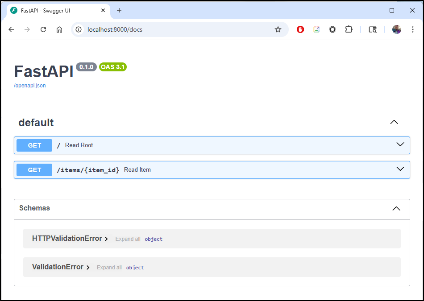Bookmark this page with the star icon

pos(278,29)
